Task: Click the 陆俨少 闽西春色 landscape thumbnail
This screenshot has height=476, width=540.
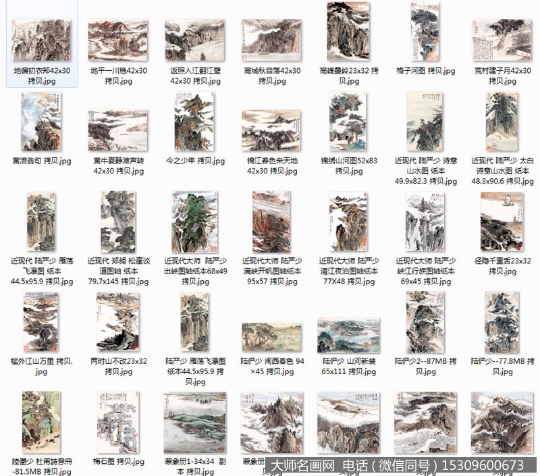Action: click(x=271, y=336)
